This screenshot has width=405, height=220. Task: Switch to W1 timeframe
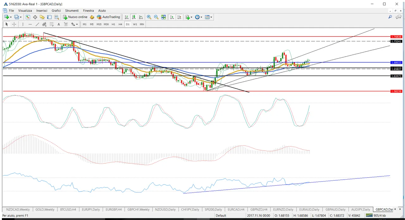[x=135, y=24]
